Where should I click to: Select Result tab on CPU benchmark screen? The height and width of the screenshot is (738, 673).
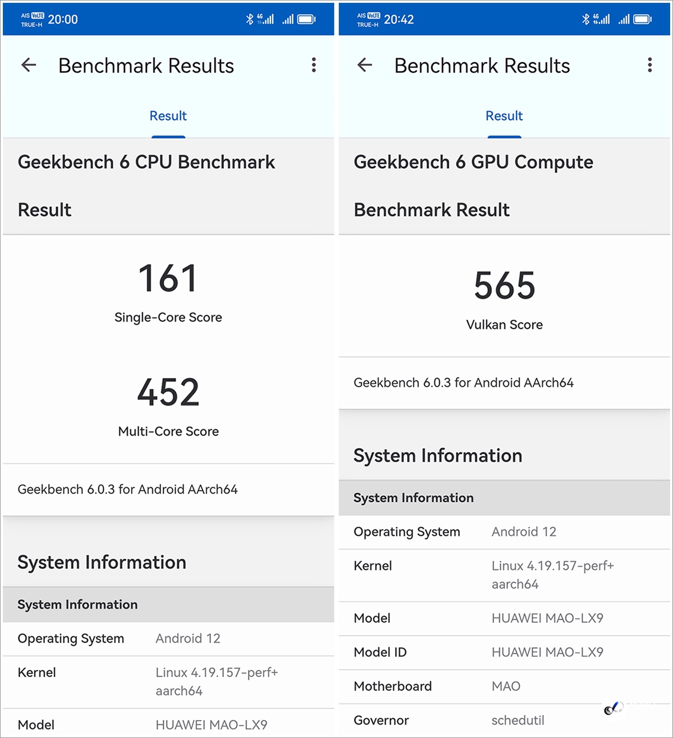168,116
